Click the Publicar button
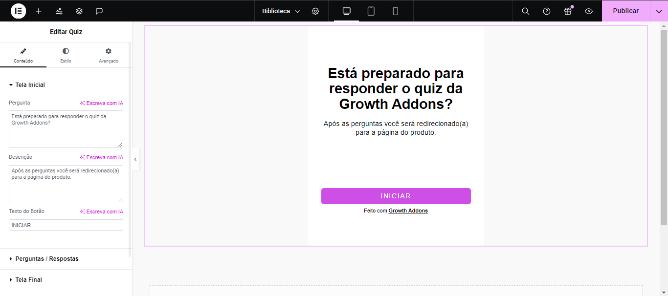This screenshot has height=296, width=668. [x=626, y=11]
